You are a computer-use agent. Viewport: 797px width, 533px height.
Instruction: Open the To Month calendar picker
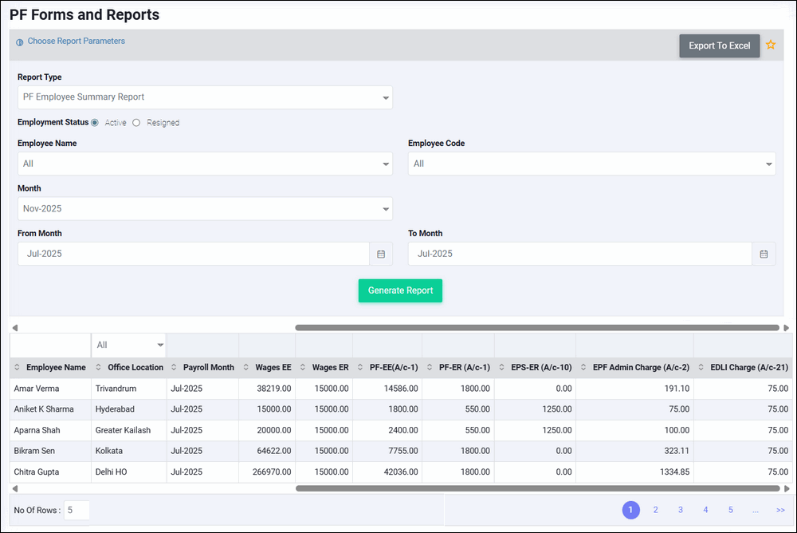pos(764,254)
